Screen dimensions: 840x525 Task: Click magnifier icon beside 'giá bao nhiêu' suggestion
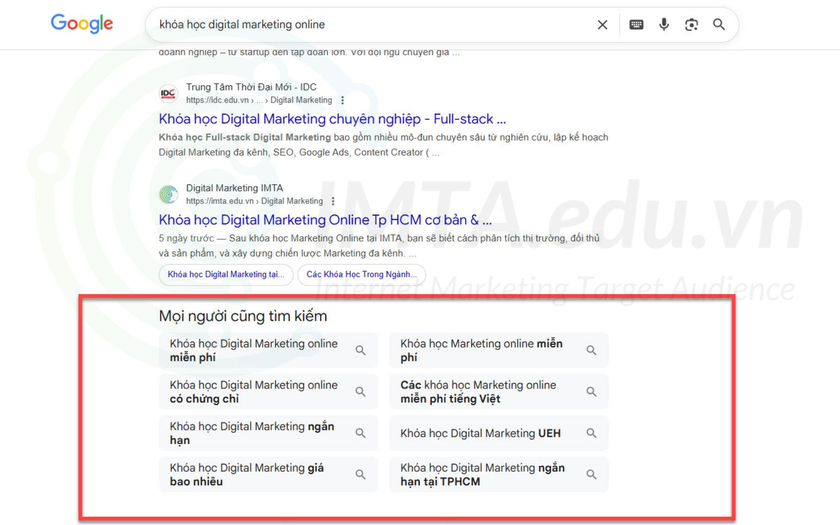tap(361, 474)
